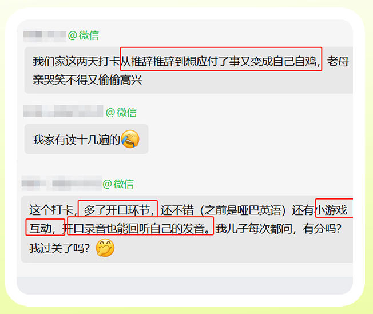The width and height of the screenshot is (373, 314).
Task: Click the 老母 text in first message
Action: click(338, 61)
